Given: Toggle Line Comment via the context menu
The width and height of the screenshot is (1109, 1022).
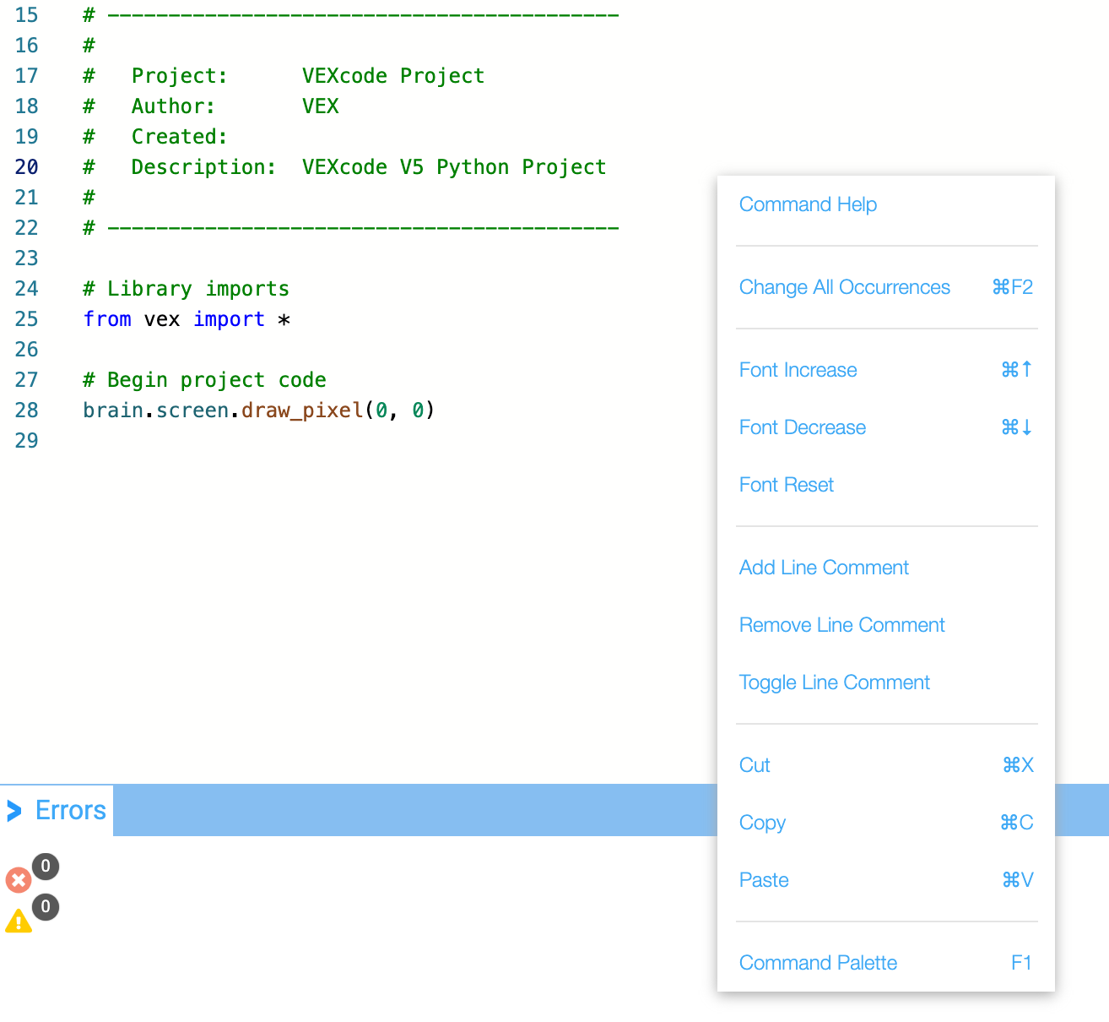Looking at the screenshot, I should 834,682.
